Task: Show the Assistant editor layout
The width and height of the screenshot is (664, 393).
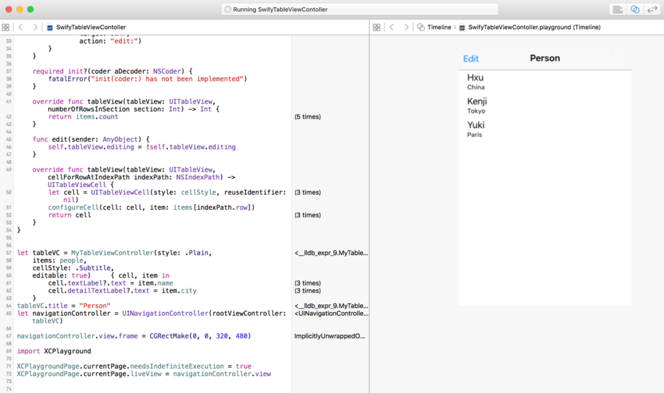Action: click(x=635, y=9)
